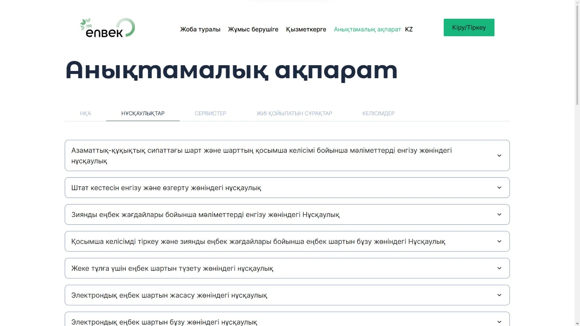Screen dimensions: 580x326
Task: Select the НҰСҚАУЛЫҚТАР tab
Action: [x=143, y=113]
